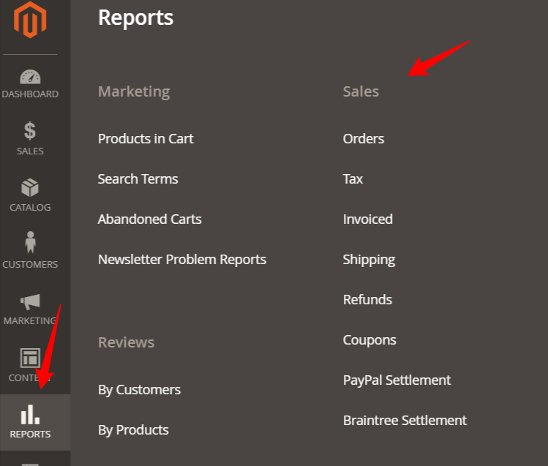Select the Sales dollar icon
548x466 pixels.
point(30,131)
